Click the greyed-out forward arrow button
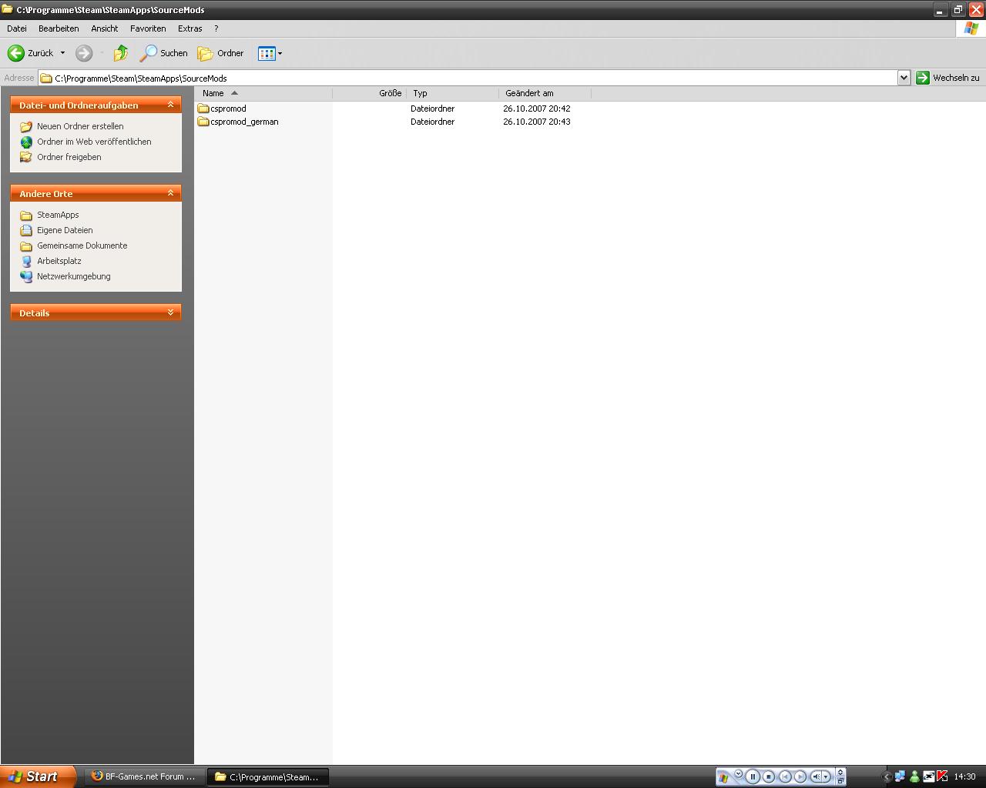The height and width of the screenshot is (788, 986). (x=84, y=53)
